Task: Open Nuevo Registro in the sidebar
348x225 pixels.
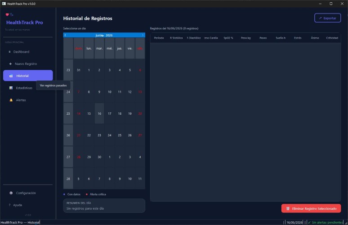Action: coord(28,64)
